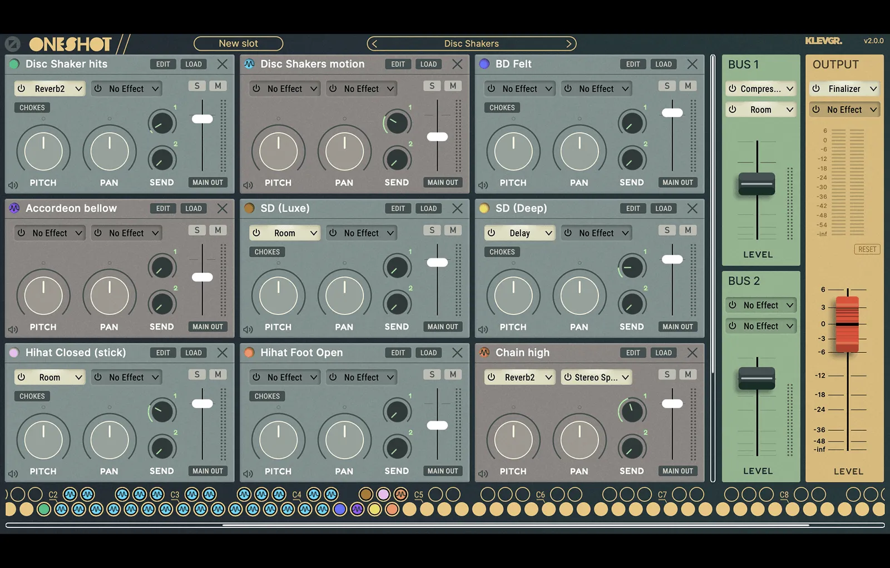Click the circular icon beside the ONESHOT logo
The image size is (890, 568).
click(x=13, y=44)
